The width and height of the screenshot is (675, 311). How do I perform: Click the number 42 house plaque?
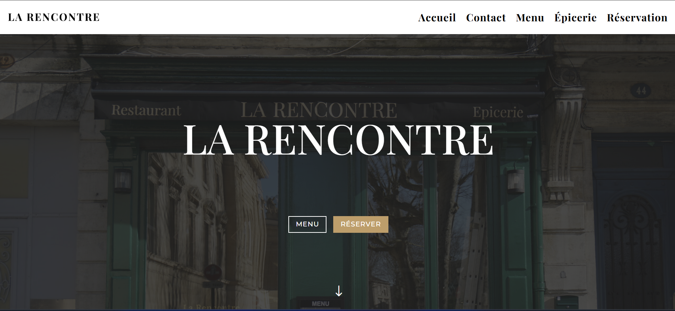coord(5,60)
